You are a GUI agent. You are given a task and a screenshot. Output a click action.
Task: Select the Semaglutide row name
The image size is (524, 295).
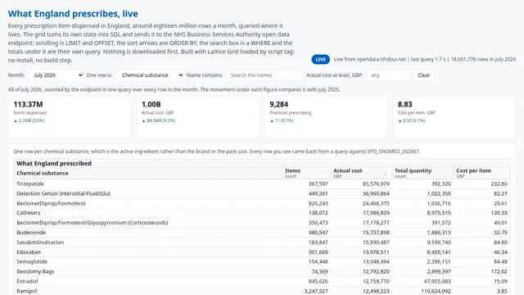[x=32, y=262]
